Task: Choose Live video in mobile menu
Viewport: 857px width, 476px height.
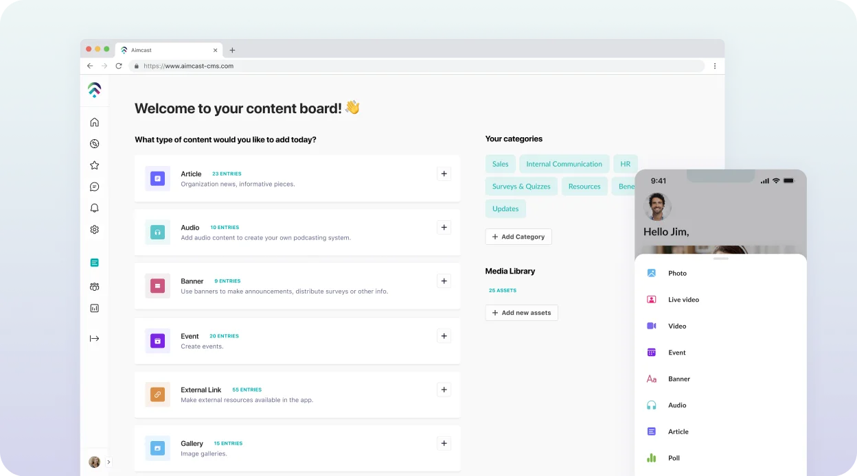Action: point(683,300)
